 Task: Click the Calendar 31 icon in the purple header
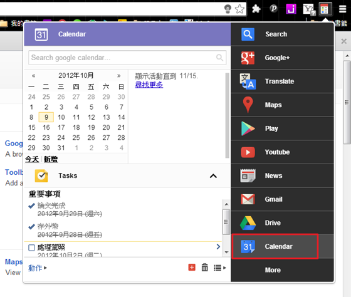point(41,34)
